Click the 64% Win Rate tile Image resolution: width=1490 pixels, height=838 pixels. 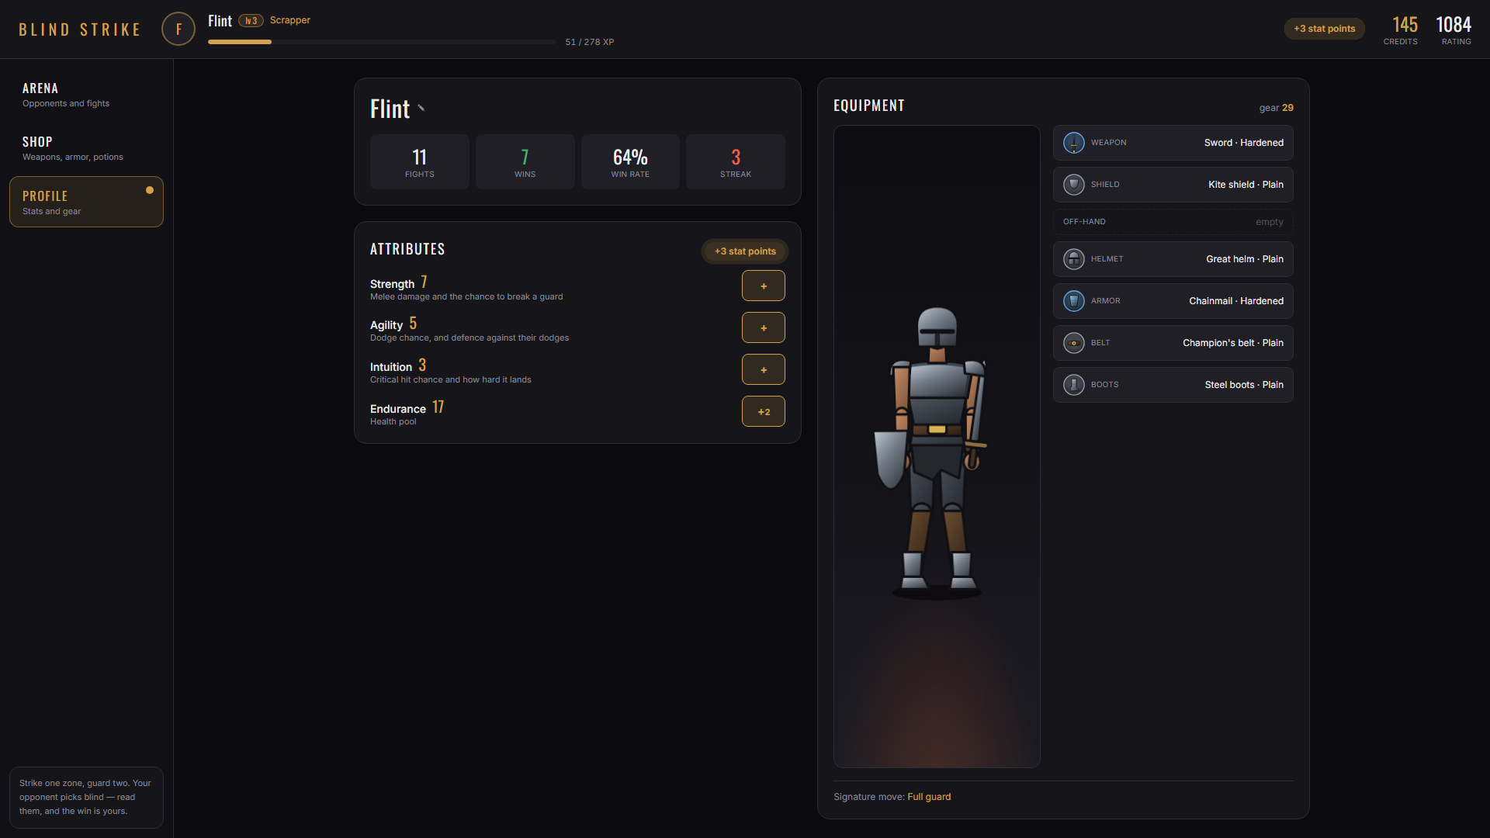pyautogui.click(x=630, y=162)
